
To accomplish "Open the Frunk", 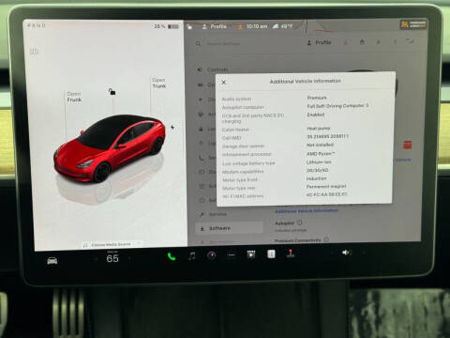I will point(74,97).
